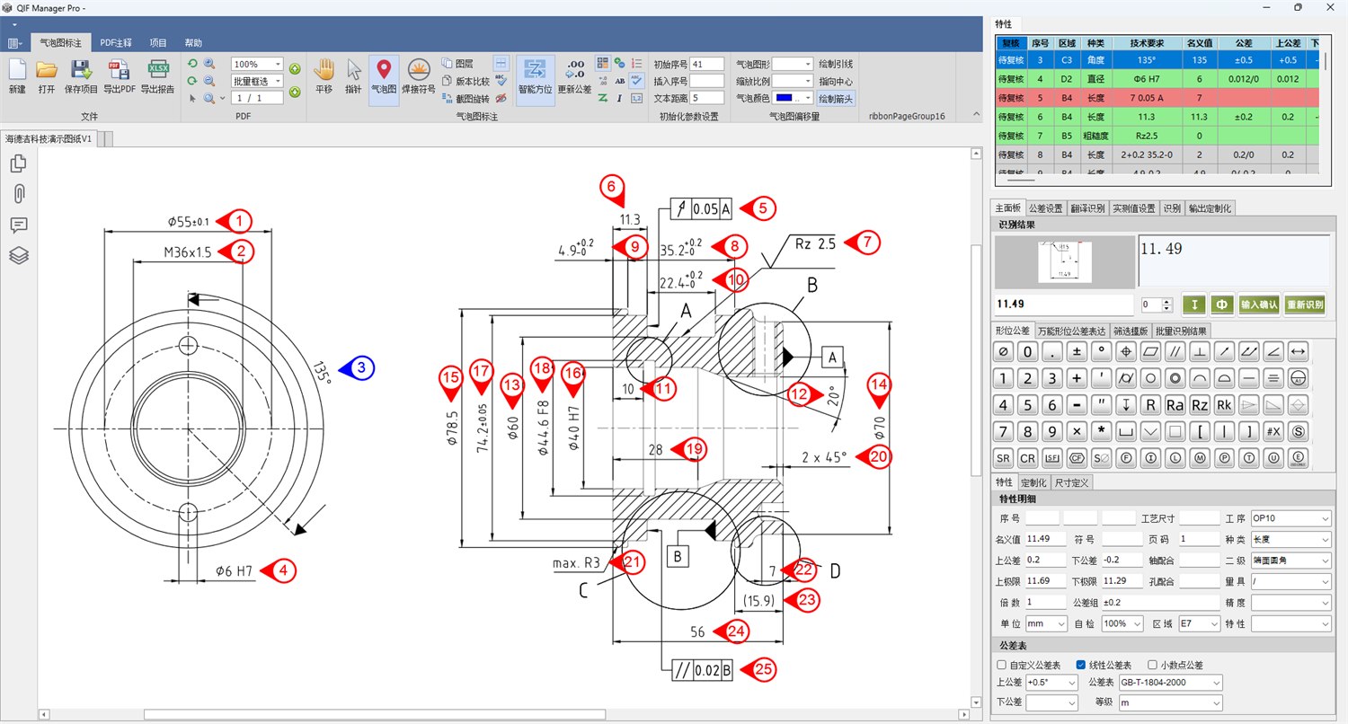This screenshot has width=1348, height=724.
Task: Switch to the PDF注释 ribbon tab
Action: tap(116, 42)
